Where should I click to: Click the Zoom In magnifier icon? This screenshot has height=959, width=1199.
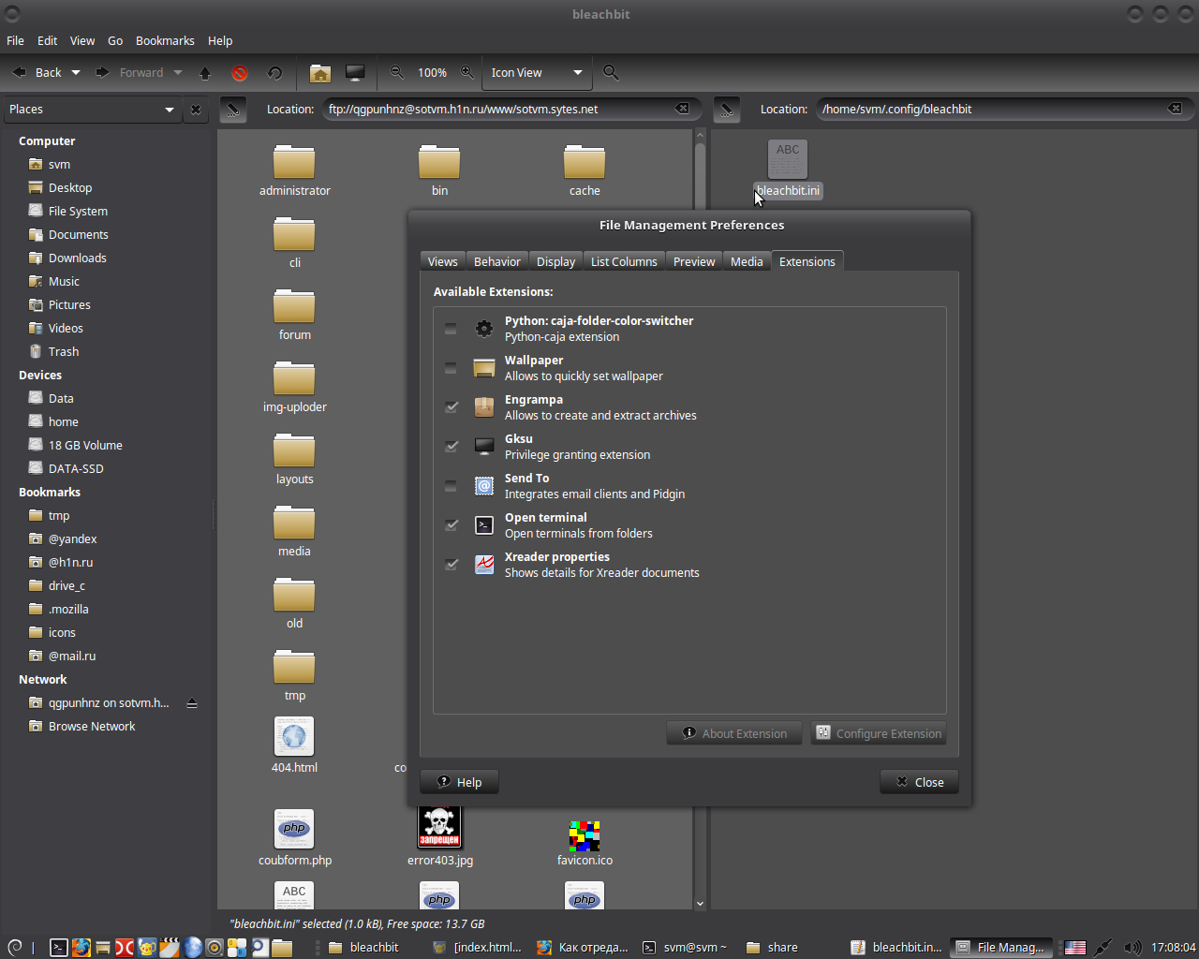466,72
